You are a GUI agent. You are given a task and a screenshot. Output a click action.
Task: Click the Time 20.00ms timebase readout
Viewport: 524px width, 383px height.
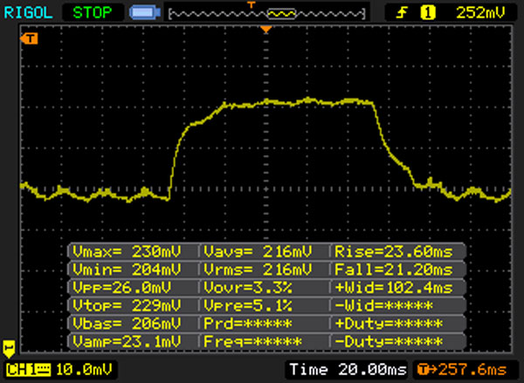pyautogui.click(x=348, y=370)
